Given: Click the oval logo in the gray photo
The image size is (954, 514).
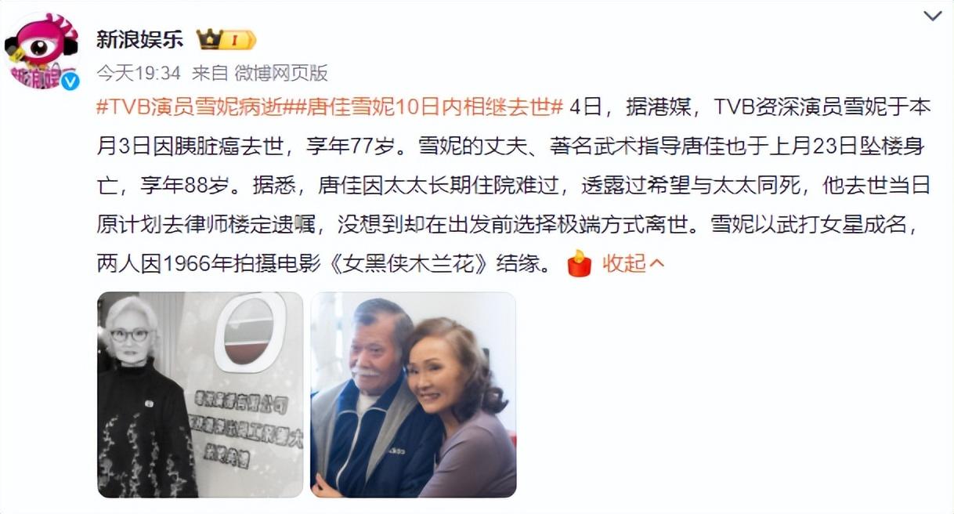Looking at the screenshot, I should click(x=248, y=332).
